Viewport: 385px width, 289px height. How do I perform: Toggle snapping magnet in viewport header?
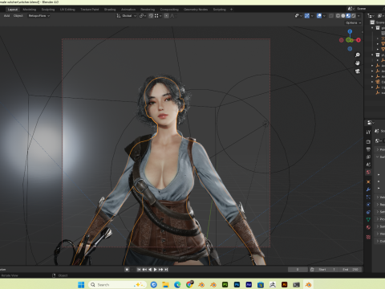click(x=151, y=16)
